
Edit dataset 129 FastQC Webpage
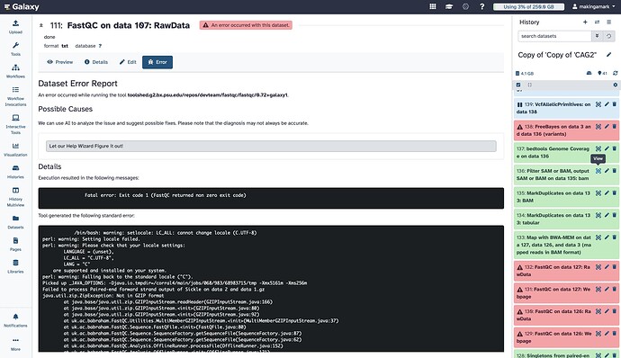tap(607, 334)
